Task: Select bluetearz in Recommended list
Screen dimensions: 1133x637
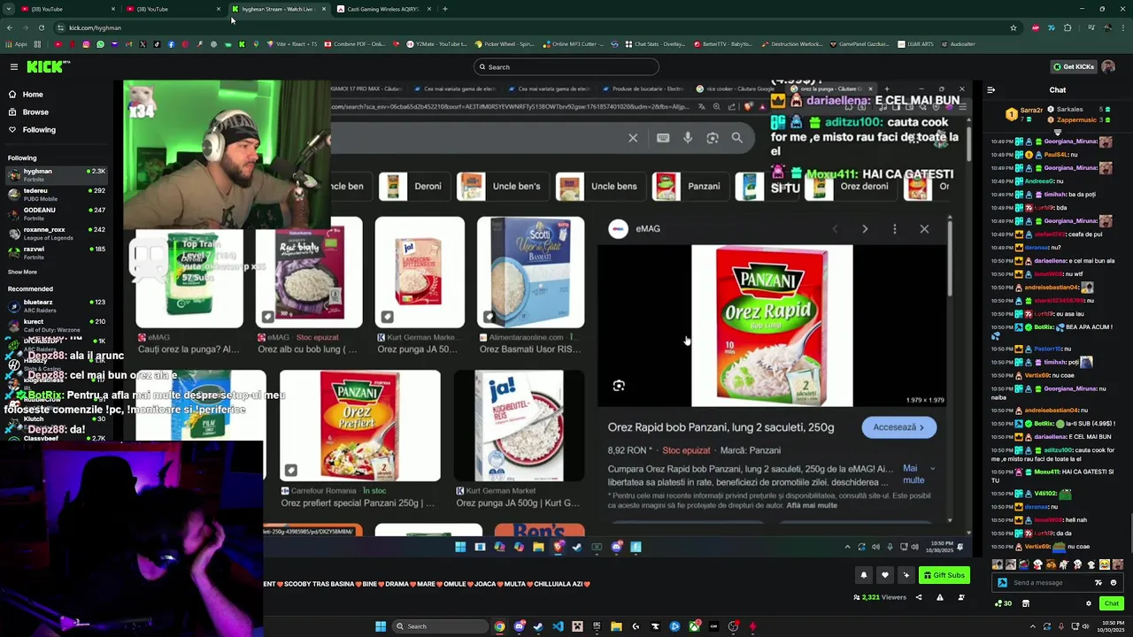Action: (x=55, y=305)
